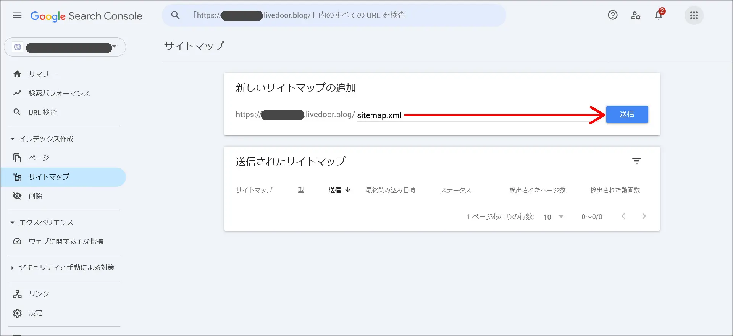The height and width of the screenshot is (336, 733).
Task: Click the globe icon in property selector
Action: pyautogui.click(x=18, y=47)
